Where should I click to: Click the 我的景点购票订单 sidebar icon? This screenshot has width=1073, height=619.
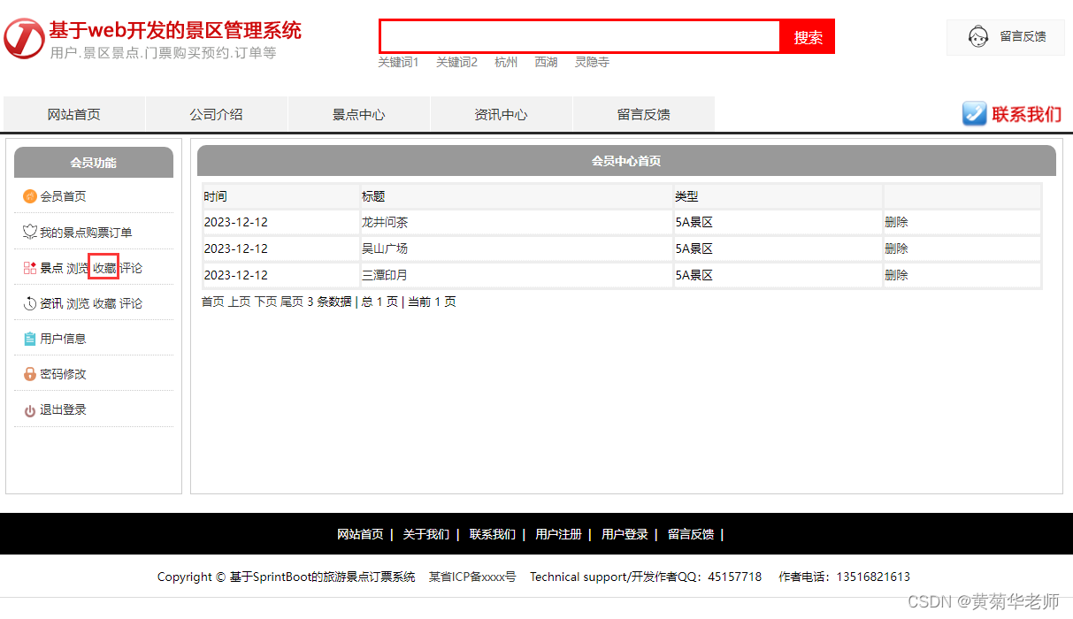tap(29, 232)
